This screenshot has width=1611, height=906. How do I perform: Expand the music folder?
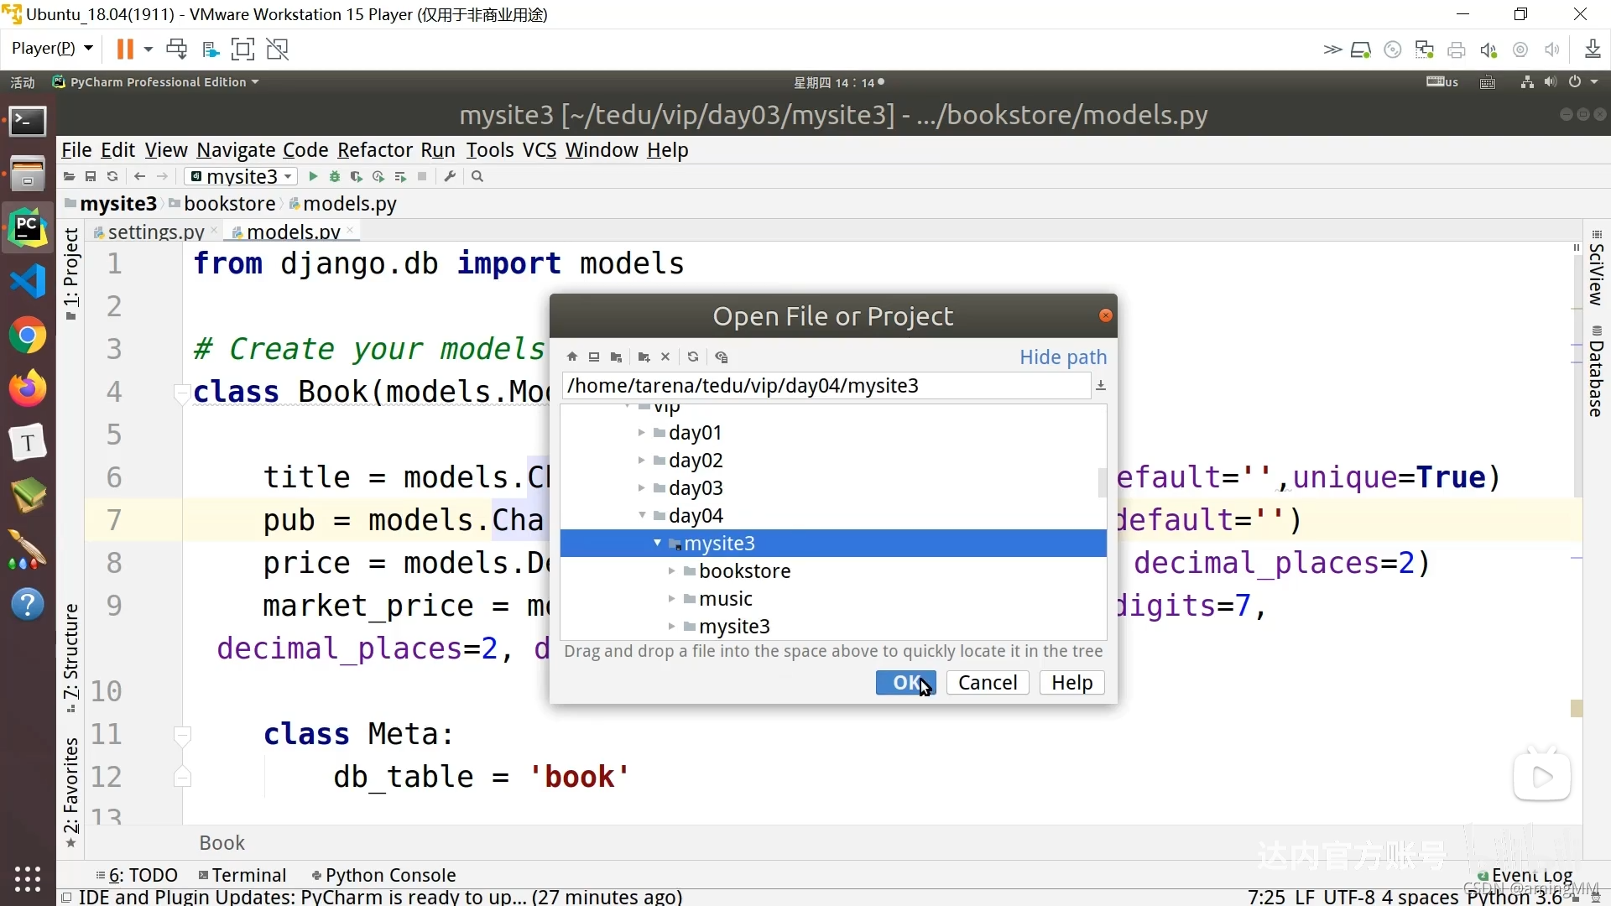(672, 599)
